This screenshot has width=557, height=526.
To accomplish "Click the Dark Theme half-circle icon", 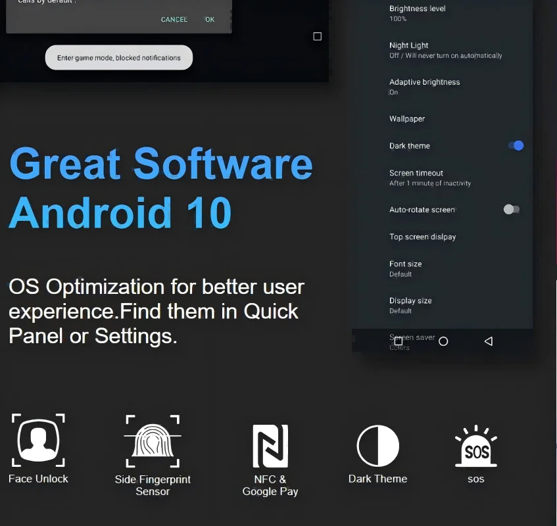I will tap(378, 446).
